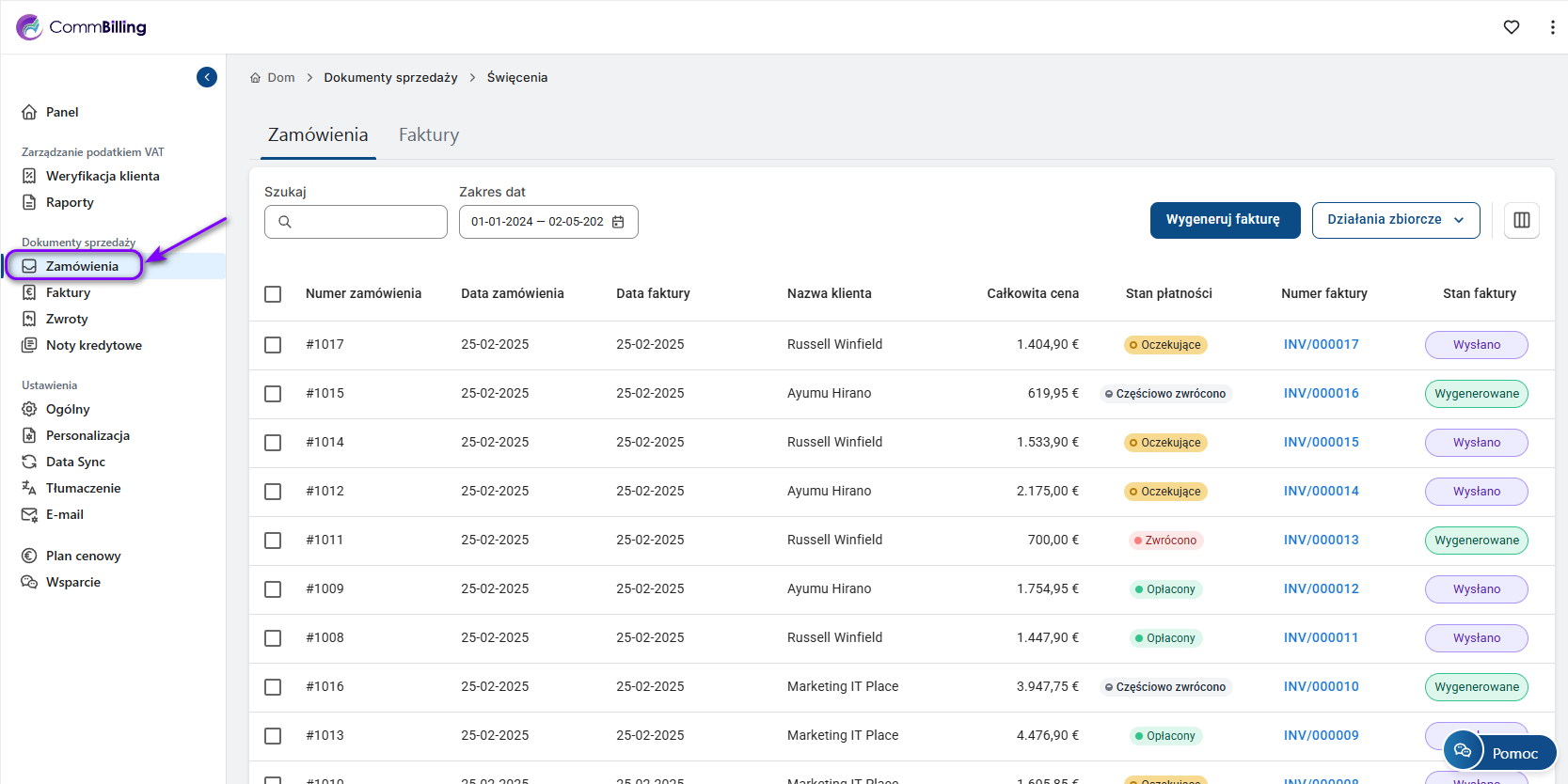Image resolution: width=1568 pixels, height=784 pixels.
Task: Open the Zakres dat date range picker
Action: pos(538,222)
